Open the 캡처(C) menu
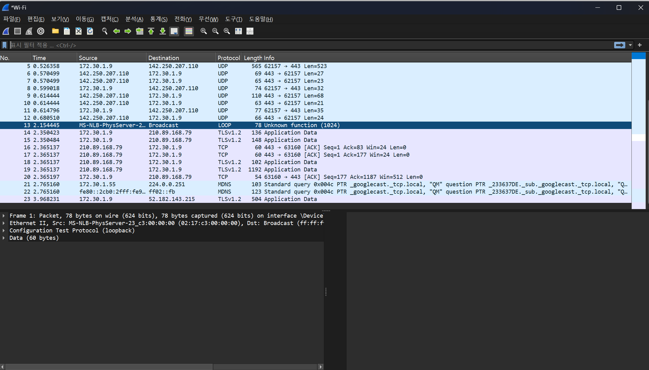Image resolution: width=649 pixels, height=370 pixels. pyautogui.click(x=109, y=19)
